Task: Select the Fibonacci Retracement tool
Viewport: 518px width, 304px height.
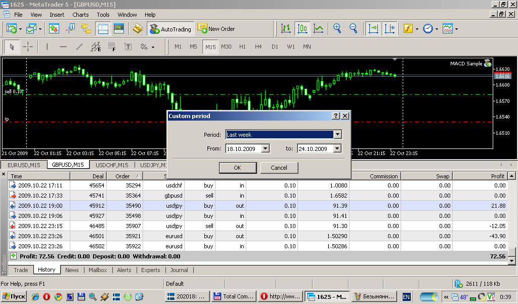Action: (112, 47)
